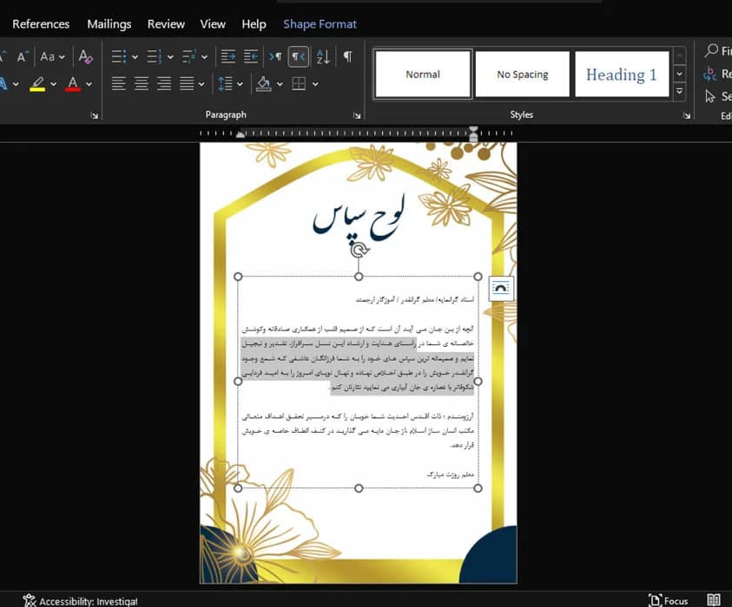Viewport: 732px width, 607px height.
Task: Expand the numbering style dropdown arrow
Action: pos(170,57)
